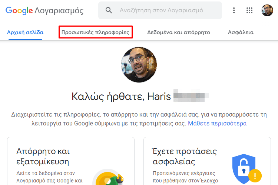The image size is (278, 185).
Task: Click the Google logo in the header
Action: click(x=19, y=11)
